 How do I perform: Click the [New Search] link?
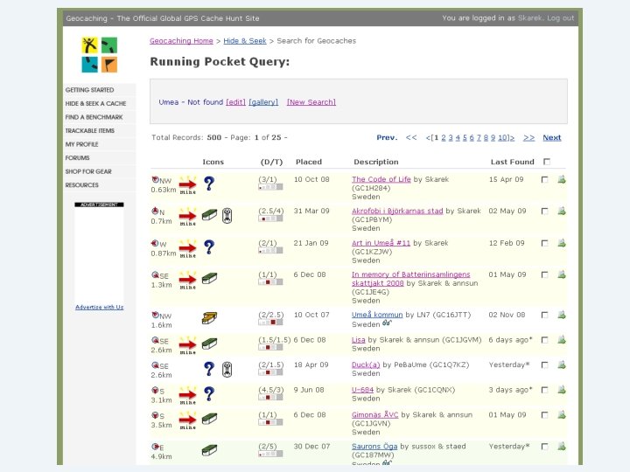click(311, 102)
